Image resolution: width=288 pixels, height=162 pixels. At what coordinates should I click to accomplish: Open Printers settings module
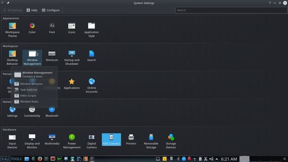131,139
